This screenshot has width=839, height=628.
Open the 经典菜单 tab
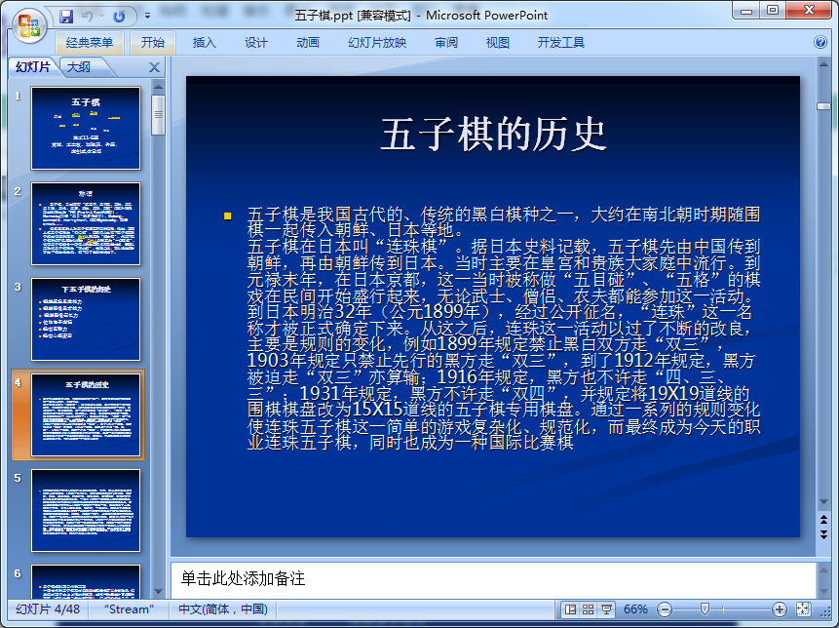coord(90,43)
